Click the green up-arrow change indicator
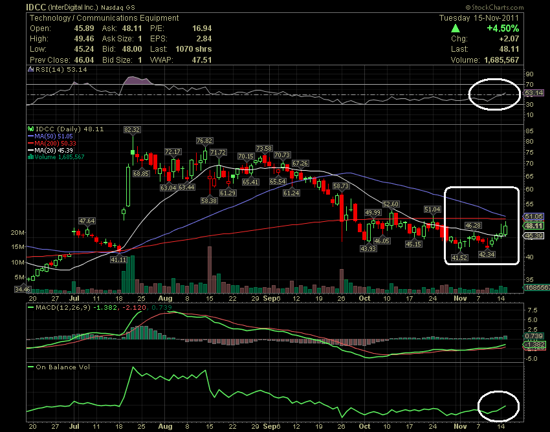Viewport: 550px width, 432px height. click(x=456, y=28)
